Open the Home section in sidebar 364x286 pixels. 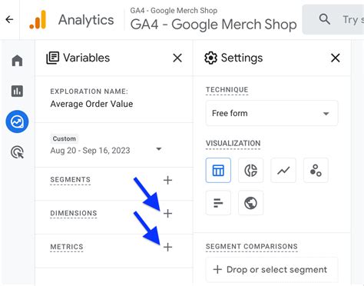click(17, 61)
